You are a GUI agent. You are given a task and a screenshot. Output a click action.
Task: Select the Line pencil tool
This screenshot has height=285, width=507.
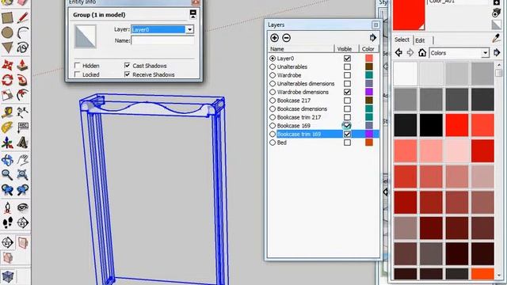point(22,17)
